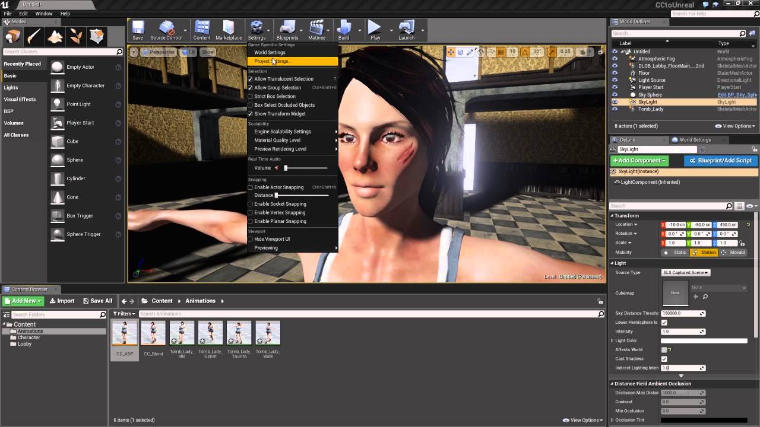Viewport: 760px width, 427px height.
Task: Select the Paint mode brush icon
Action: (x=34, y=37)
